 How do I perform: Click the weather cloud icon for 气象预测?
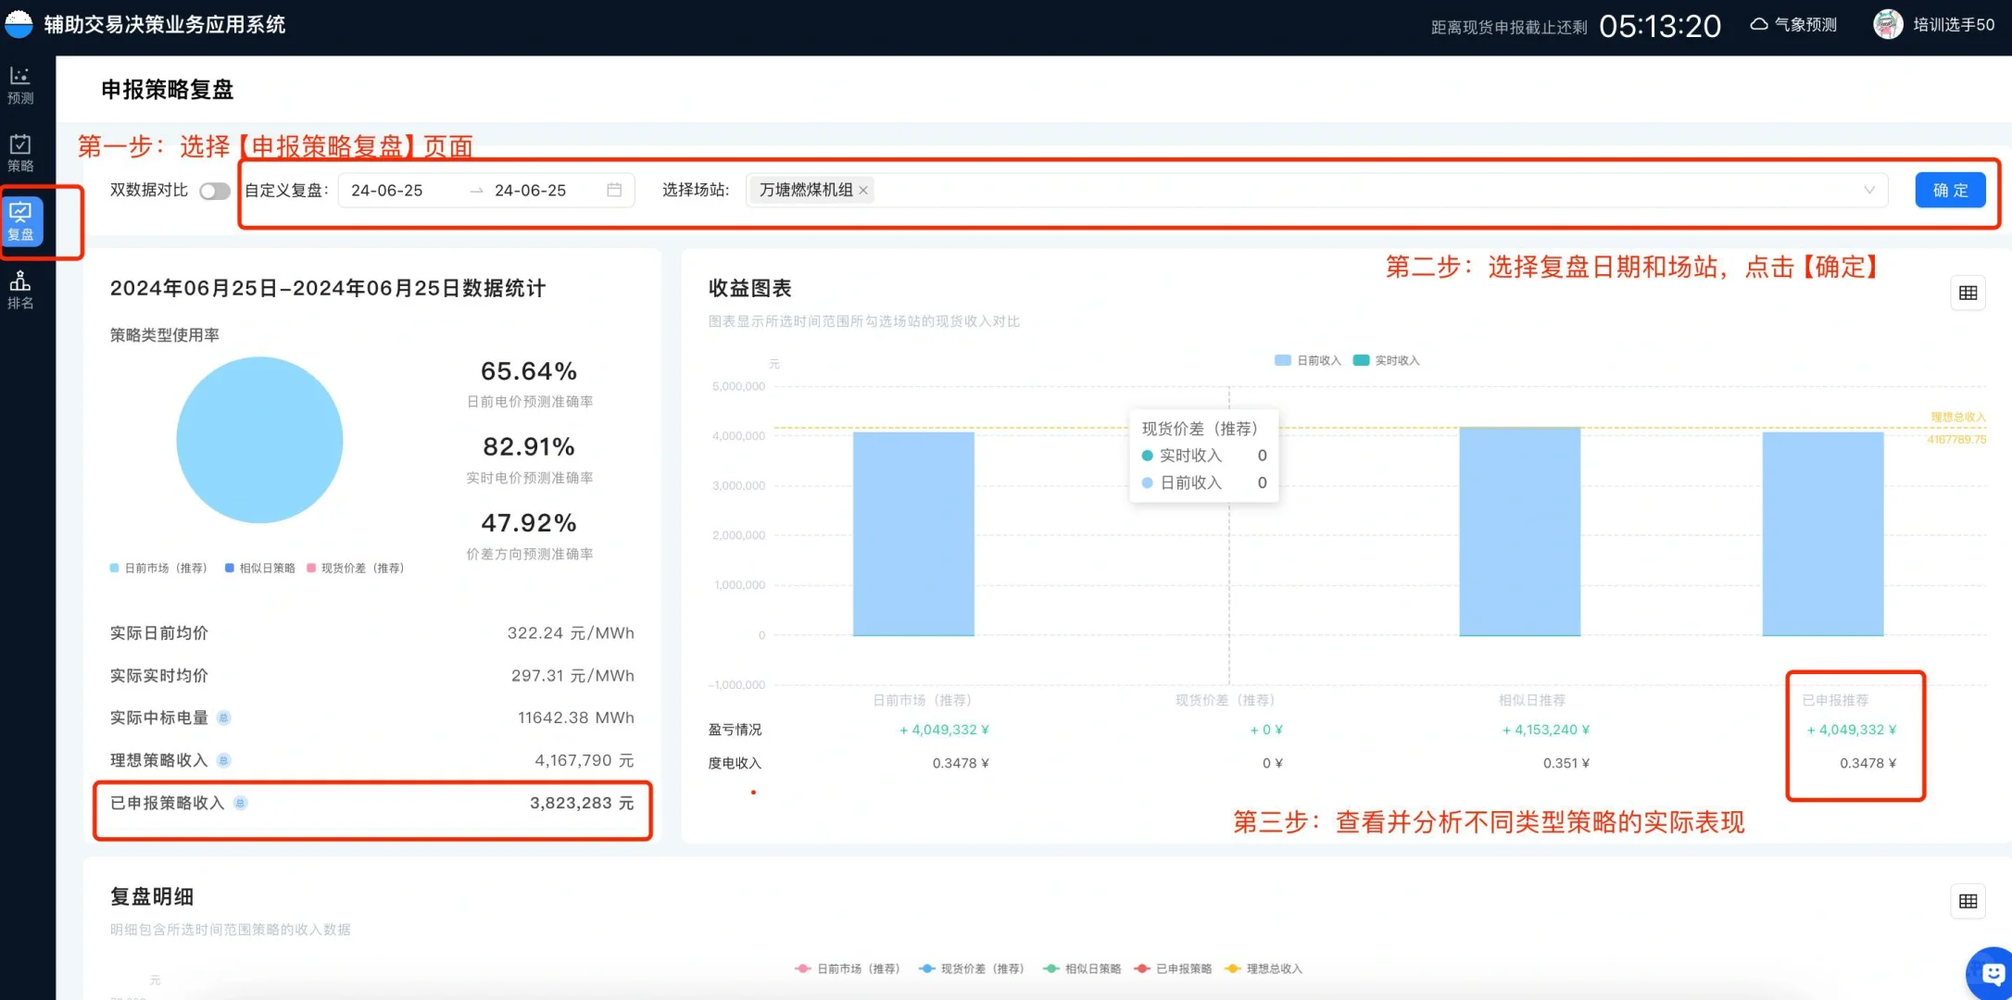1759,23
